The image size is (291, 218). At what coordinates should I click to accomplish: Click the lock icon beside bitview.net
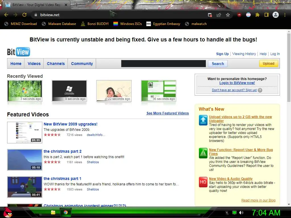36,15
